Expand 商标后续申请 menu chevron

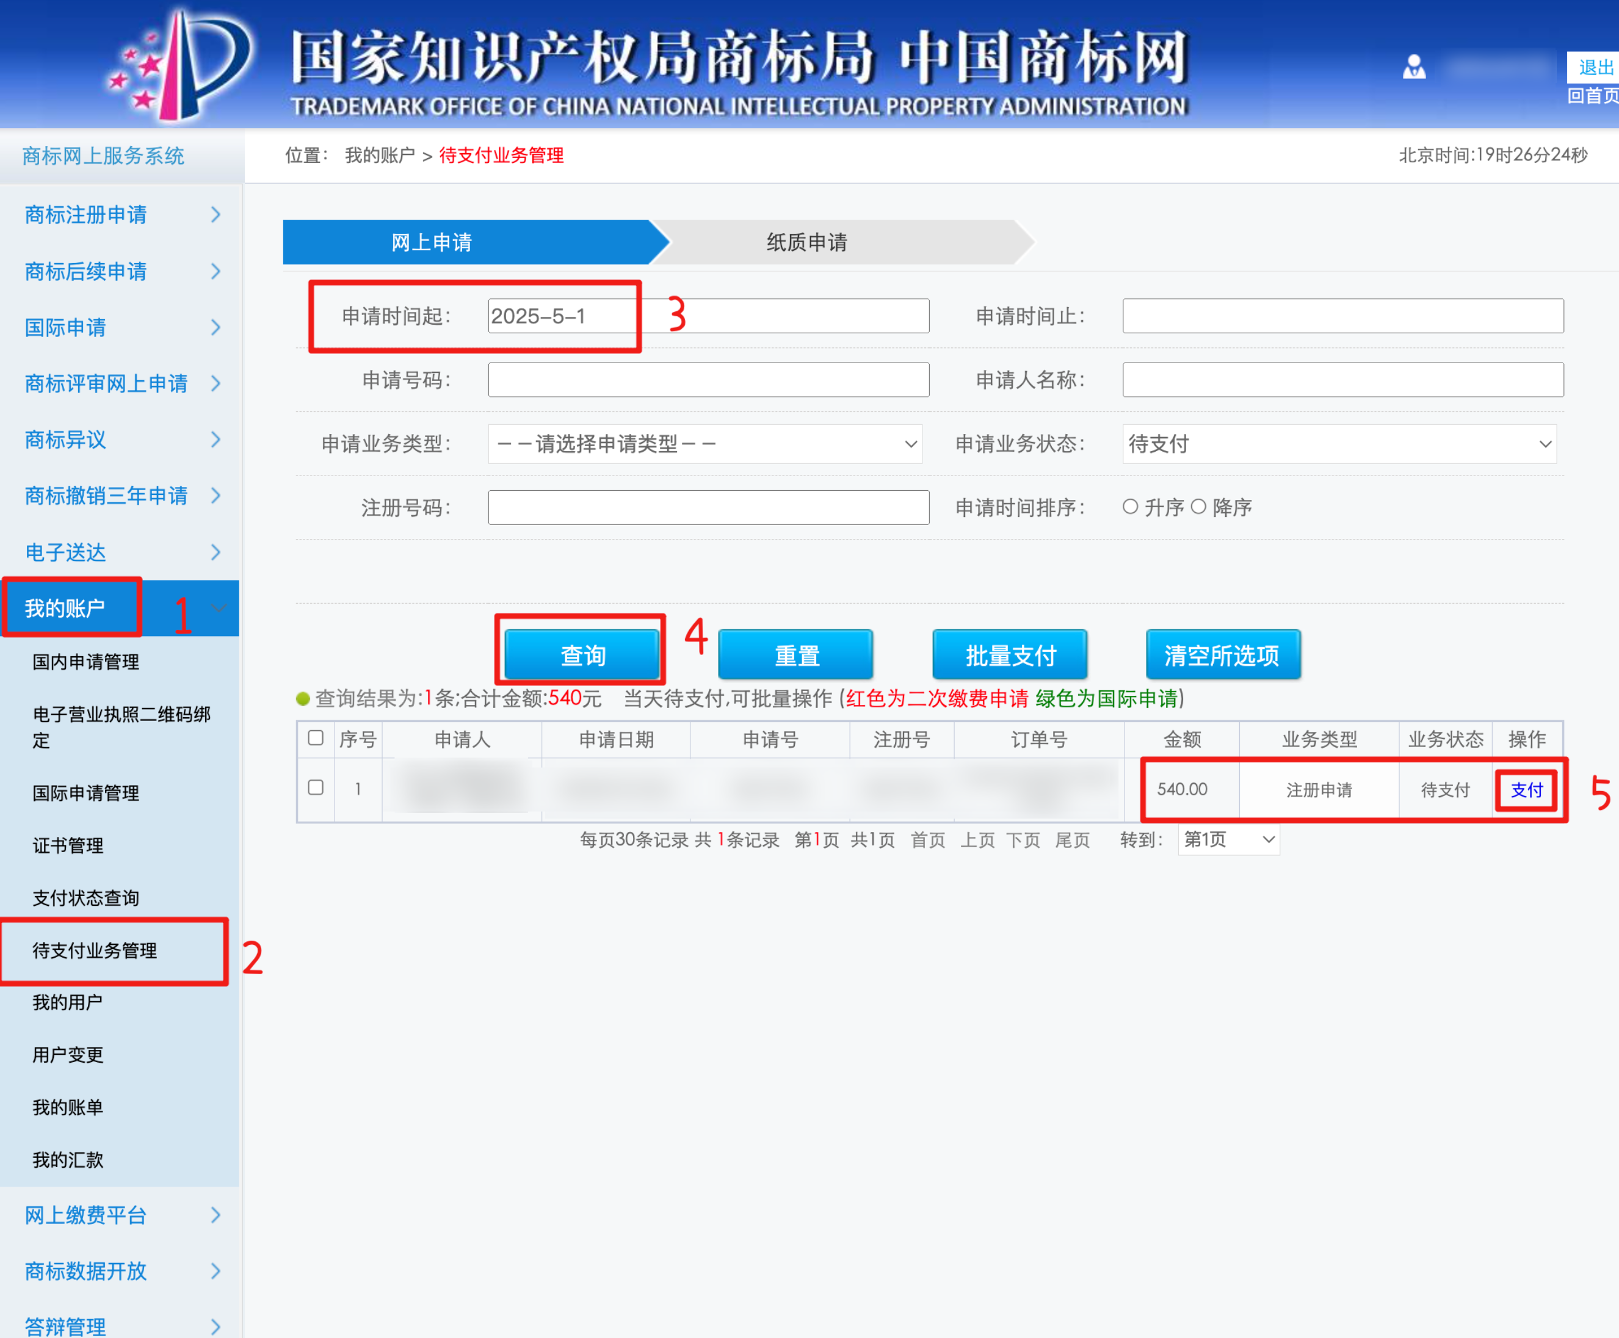pos(216,271)
